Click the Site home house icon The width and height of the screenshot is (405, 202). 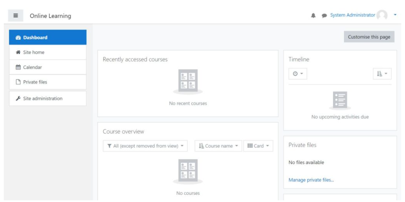18,52
